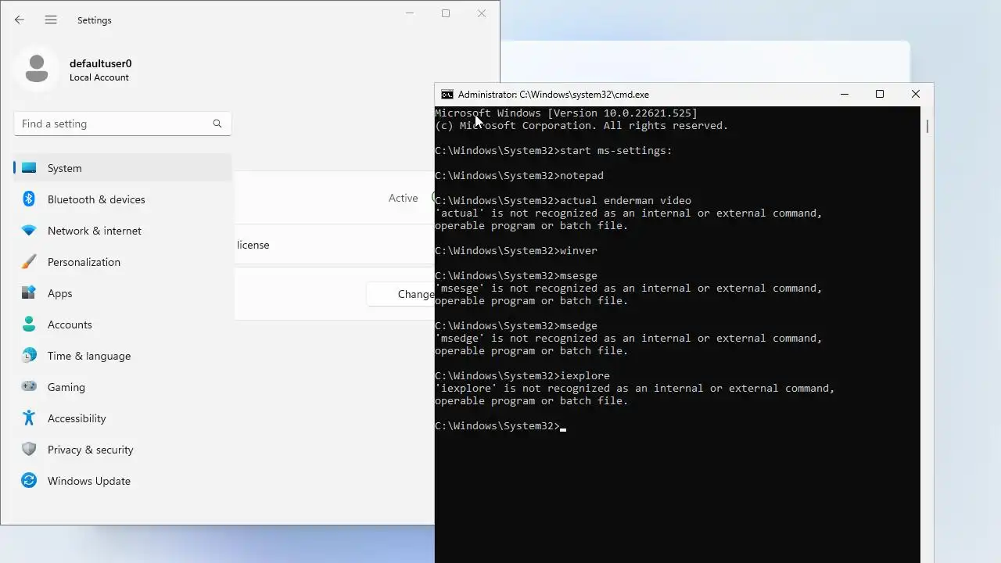The height and width of the screenshot is (563, 1001).
Task: Select the Apps category label
Action: point(59,293)
